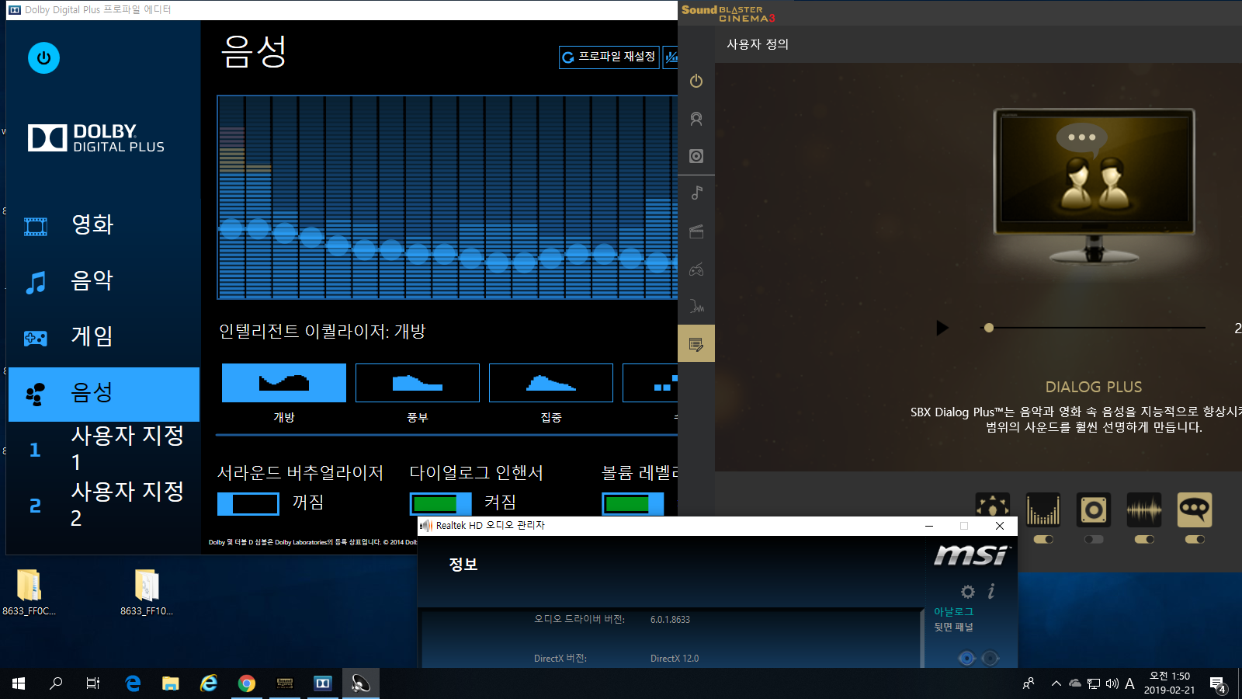The height and width of the screenshot is (699, 1242).
Task: Toggle switch under Smart Volume waveform icon
Action: 1144,539
